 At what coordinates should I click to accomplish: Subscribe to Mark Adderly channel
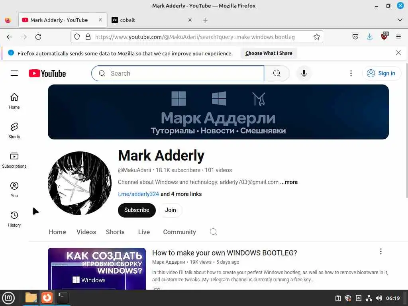[137, 210]
